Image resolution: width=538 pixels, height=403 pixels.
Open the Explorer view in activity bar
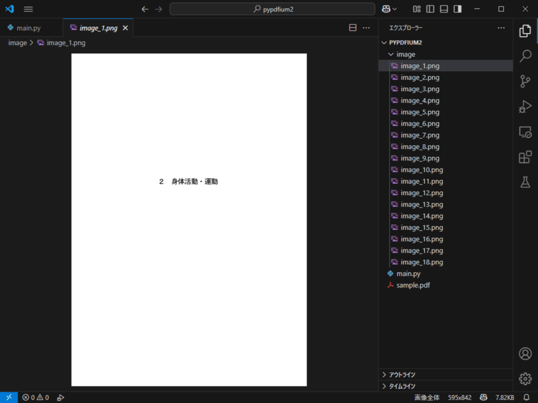coord(525,31)
